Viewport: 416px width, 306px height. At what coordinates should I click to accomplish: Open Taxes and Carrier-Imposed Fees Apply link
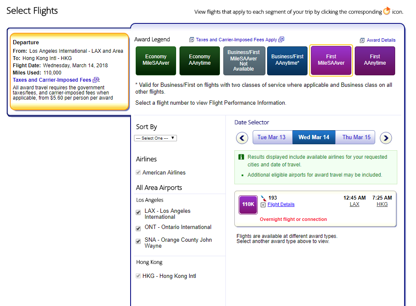[x=236, y=40]
